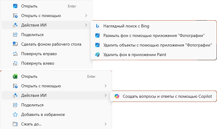Choose Поделиться in the Excel file menu
The image size is (217, 129).
[57, 105]
